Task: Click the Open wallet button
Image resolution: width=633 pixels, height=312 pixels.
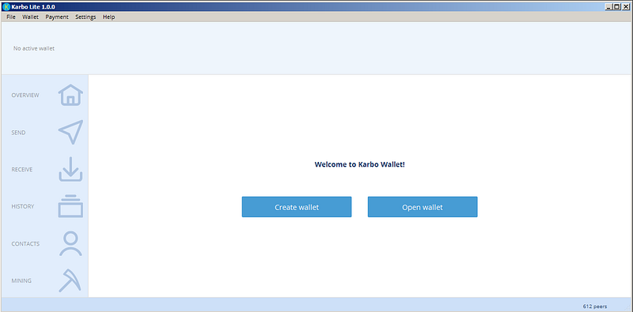Action: [423, 207]
